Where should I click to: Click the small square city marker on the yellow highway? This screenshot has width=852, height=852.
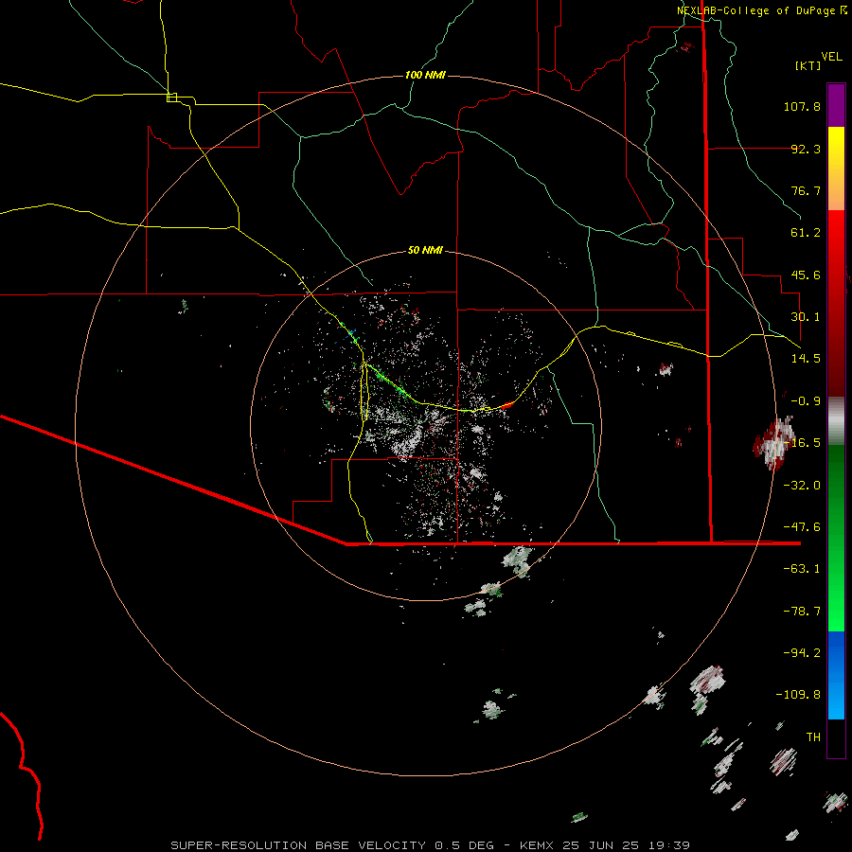171,98
